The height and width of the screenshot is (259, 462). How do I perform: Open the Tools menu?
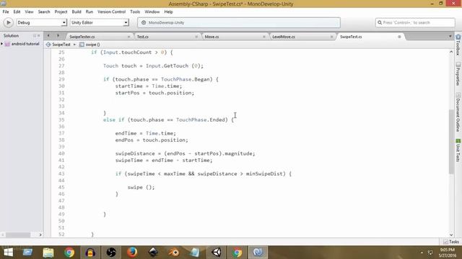click(135, 12)
